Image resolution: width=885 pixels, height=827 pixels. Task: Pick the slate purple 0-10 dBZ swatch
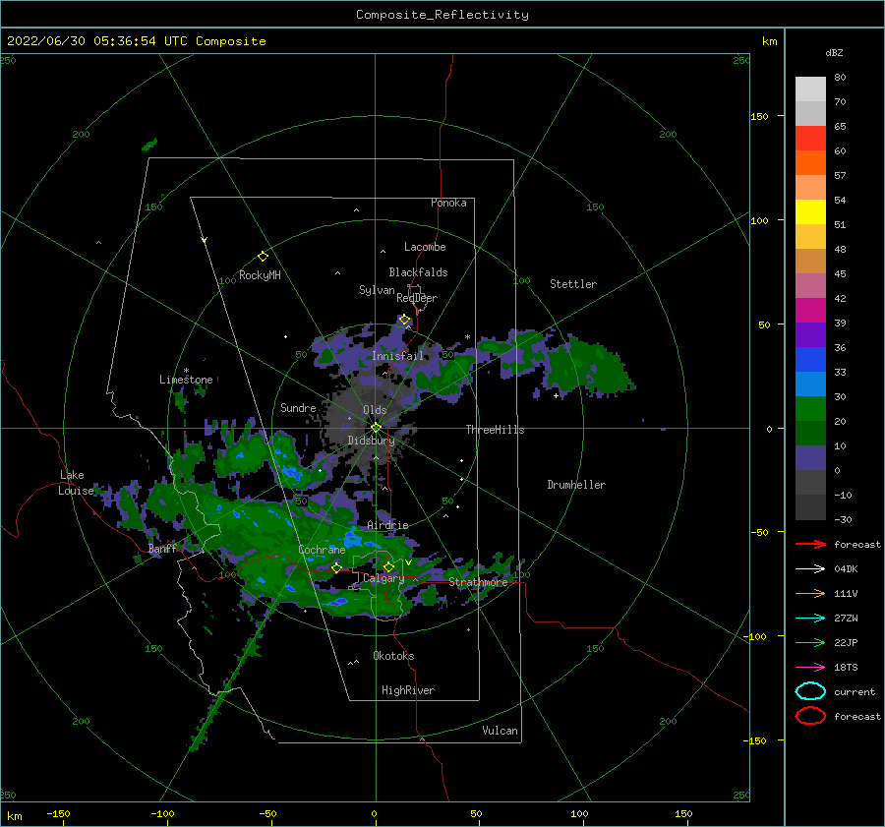click(810, 458)
